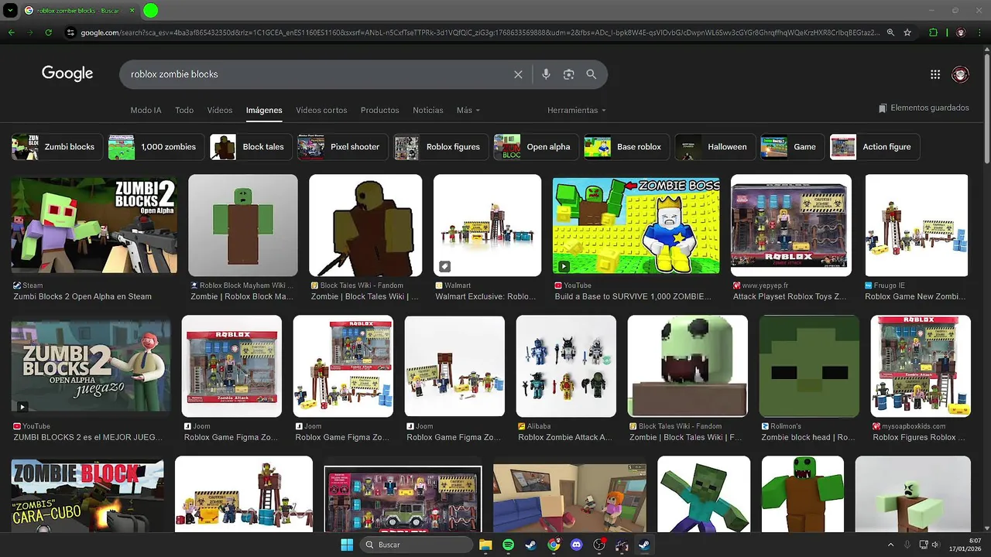The width and height of the screenshot is (991, 557).
Task: Open Discord from the taskbar
Action: [x=576, y=545]
